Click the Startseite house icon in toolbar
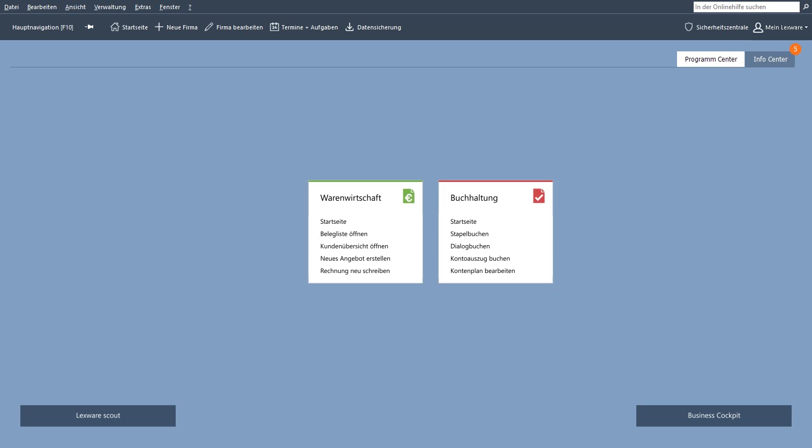This screenshot has width=812, height=448. click(x=115, y=27)
